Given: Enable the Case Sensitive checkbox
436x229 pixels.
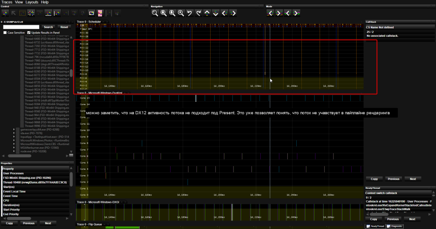Looking at the screenshot, I should 5,32.
